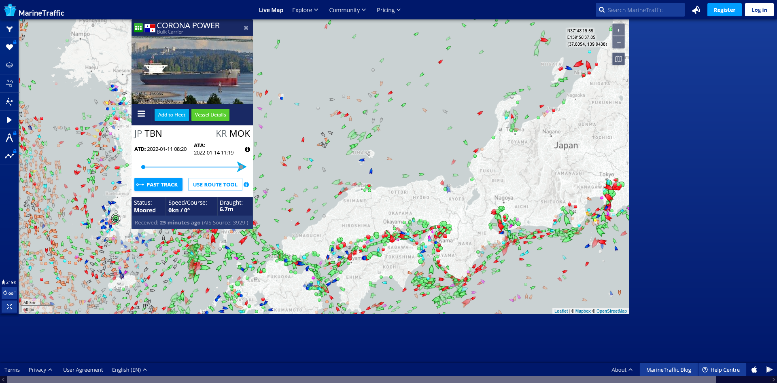Click the playback arrow icon in sidebar
Image resolution: width=777 pixels, height=383 pixels.
9,120
